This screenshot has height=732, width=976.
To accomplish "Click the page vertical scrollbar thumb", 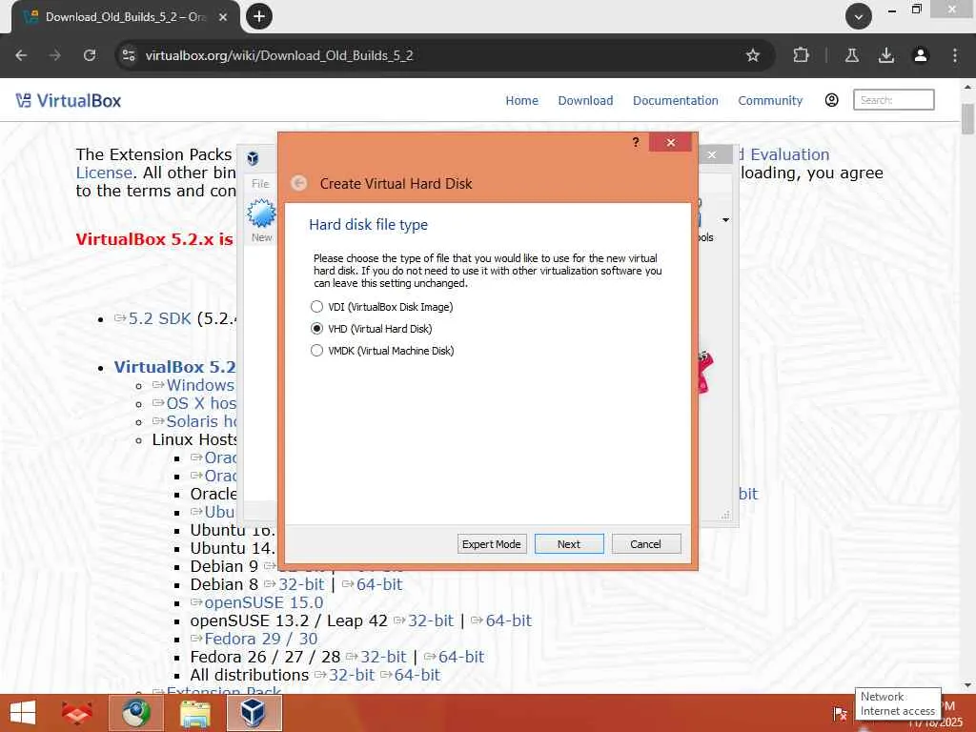I will [x=967, y=119].
